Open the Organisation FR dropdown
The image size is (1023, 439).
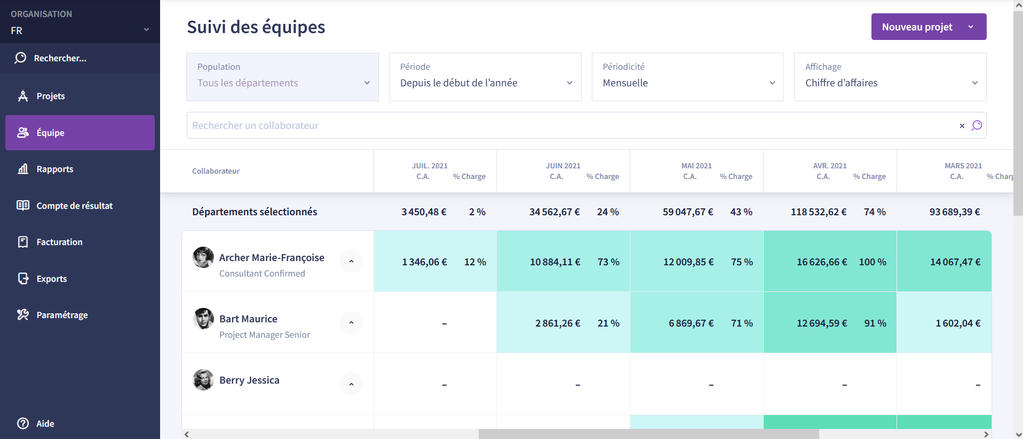tap(80, 22)
